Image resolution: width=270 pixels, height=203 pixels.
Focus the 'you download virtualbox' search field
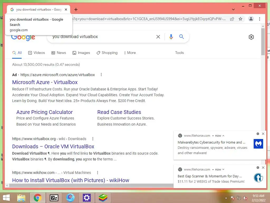pyautogui.click(x=103, y=36)
